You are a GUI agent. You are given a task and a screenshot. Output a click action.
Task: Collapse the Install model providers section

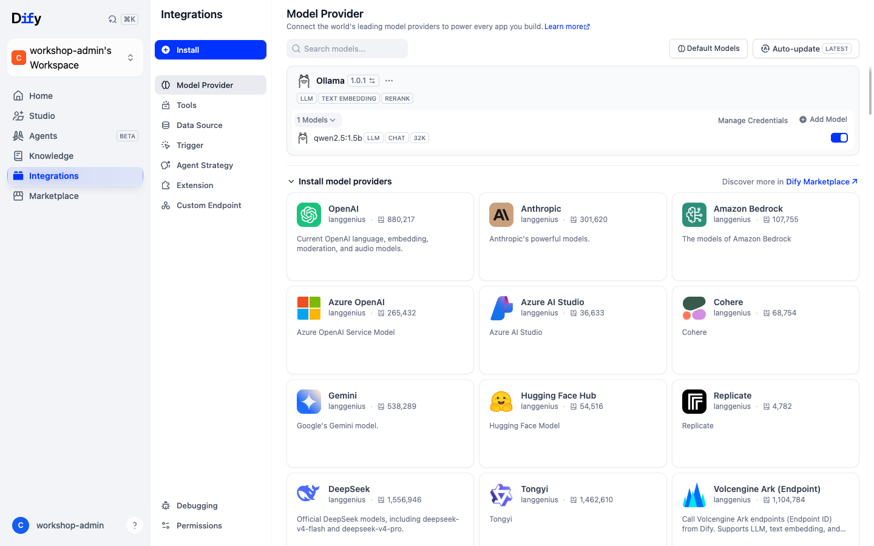[340, 181]
